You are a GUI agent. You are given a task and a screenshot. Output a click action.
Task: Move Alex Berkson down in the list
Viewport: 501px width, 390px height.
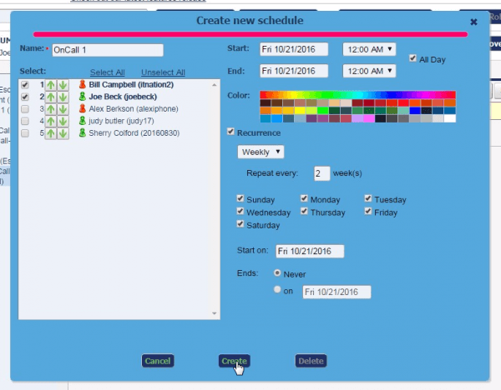[63, 109]
